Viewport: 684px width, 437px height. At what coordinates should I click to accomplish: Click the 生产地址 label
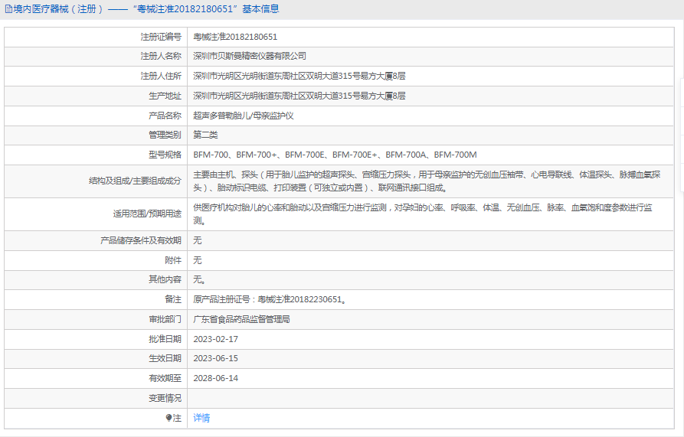(x=165, y=96)
